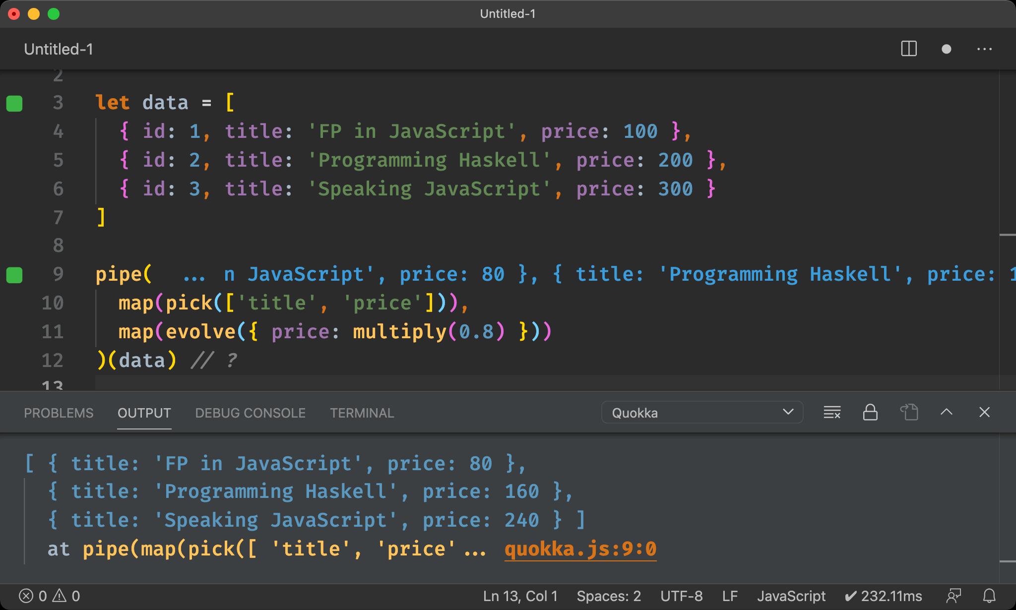Click price: 160 in the output
Image resolution: width=1016 pixels, height=610 pixels.
481,491
